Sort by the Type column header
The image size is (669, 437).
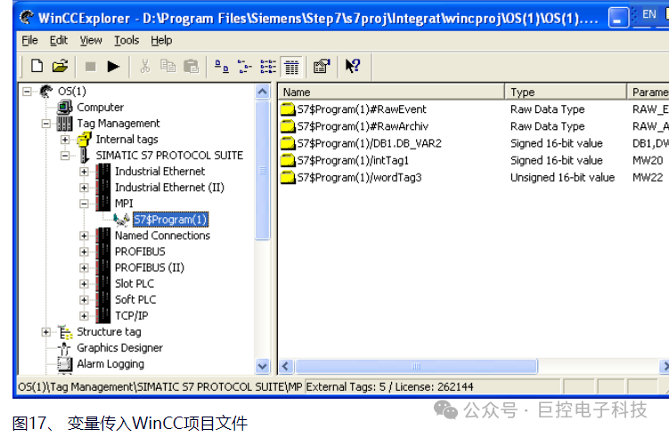coord(566,92)
